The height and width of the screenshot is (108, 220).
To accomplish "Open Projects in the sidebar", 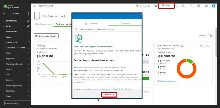I will [x=9, y=80].
